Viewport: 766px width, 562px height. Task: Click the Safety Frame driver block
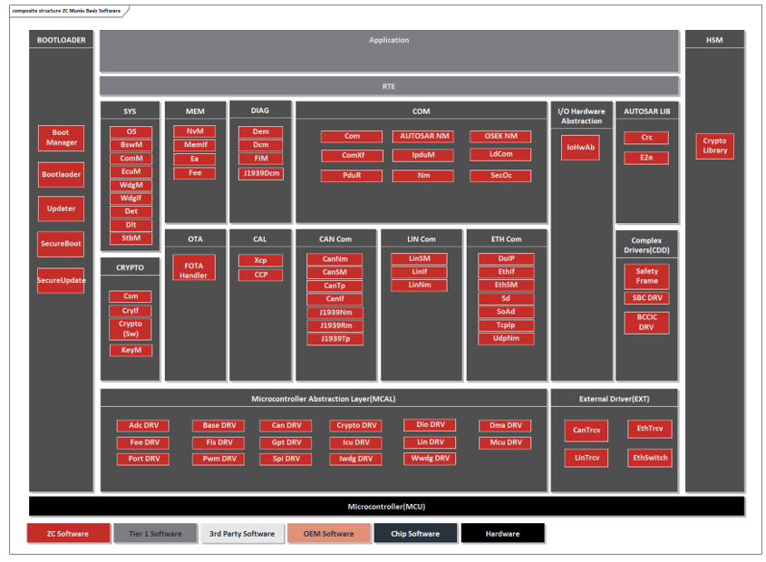(x=647, y=276)
